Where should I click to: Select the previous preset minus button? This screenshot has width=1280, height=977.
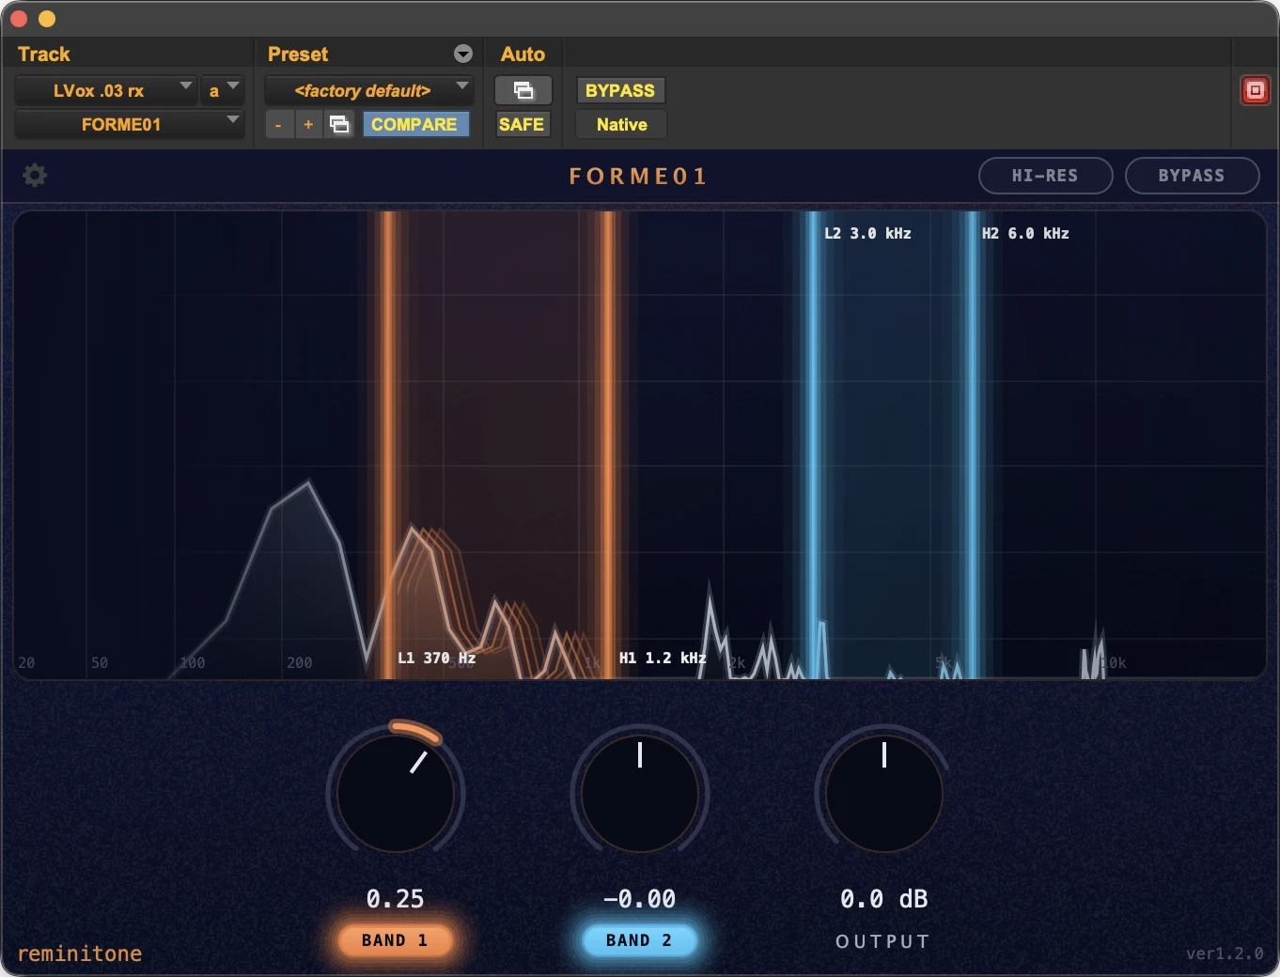click(x=278, y=124)
